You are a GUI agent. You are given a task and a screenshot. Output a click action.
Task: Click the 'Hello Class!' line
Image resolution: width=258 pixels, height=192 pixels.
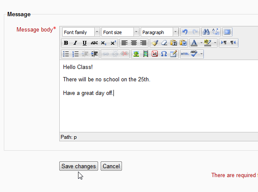[x=78, y=67]
